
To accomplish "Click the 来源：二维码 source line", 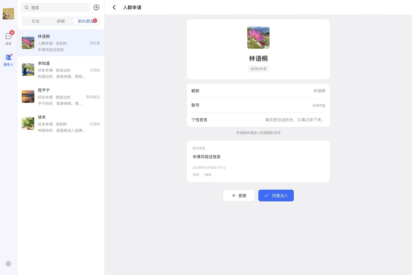I will (202, 175).
